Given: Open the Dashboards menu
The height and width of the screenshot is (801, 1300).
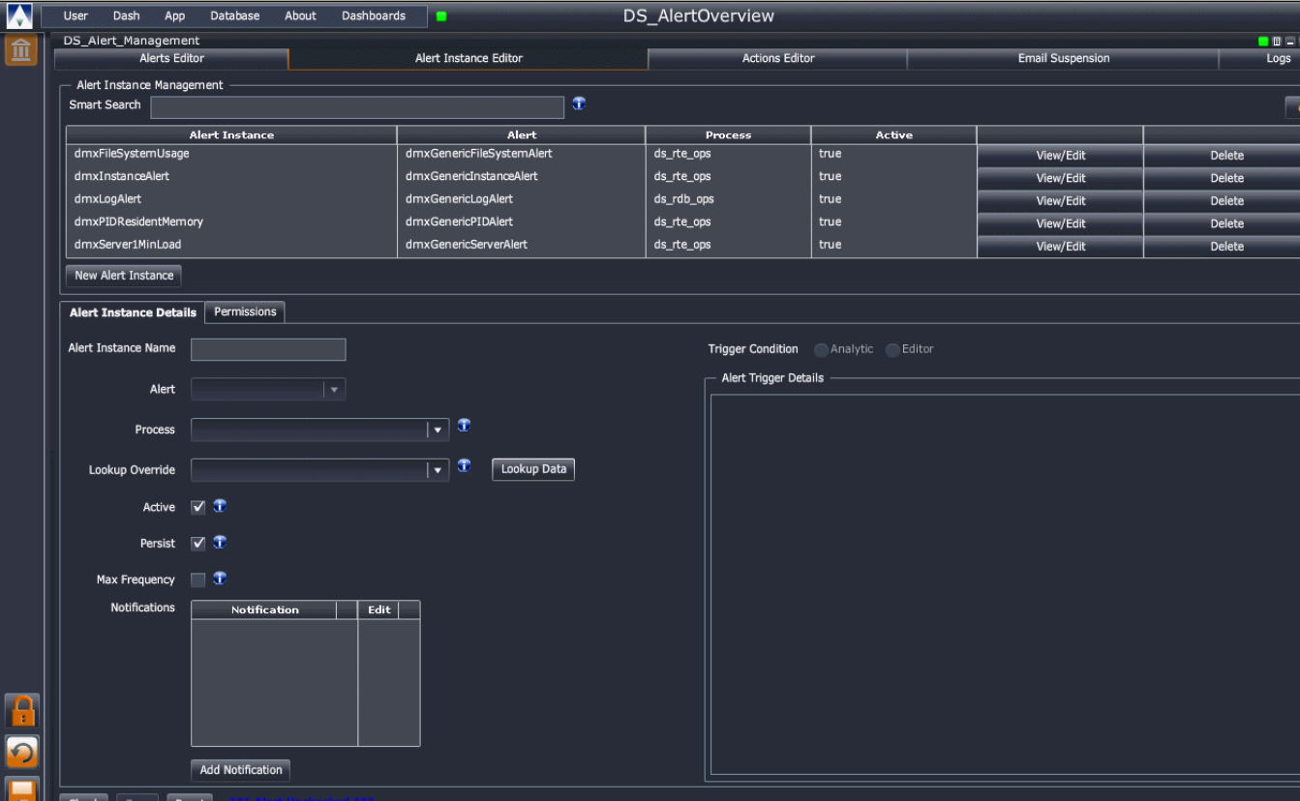Looking at the screenshot, I should (x=374, y=15).
